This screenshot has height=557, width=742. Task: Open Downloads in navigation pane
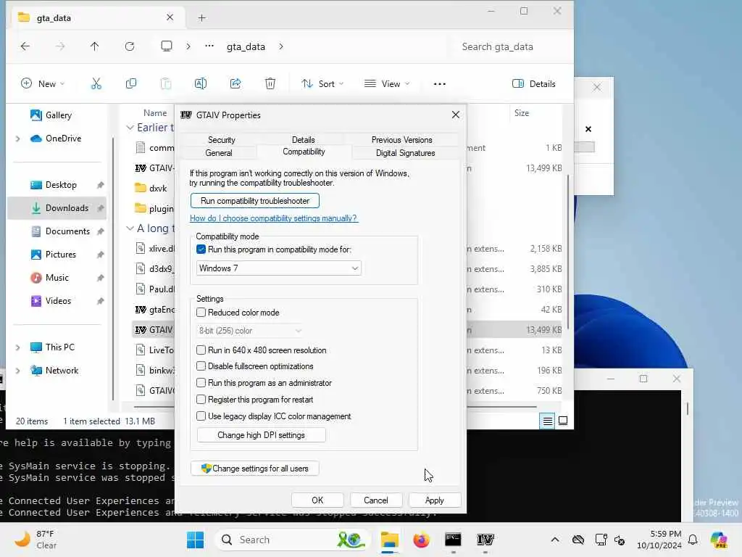click(x=57, y=208)
